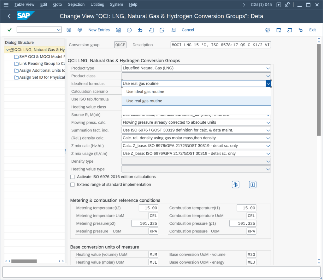Open the command field dropdown
This screenshot has width=323, height=280.
58,30
